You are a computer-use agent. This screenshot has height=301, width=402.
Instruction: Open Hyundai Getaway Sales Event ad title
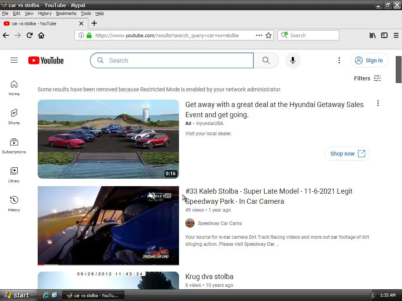pos(274,110)
